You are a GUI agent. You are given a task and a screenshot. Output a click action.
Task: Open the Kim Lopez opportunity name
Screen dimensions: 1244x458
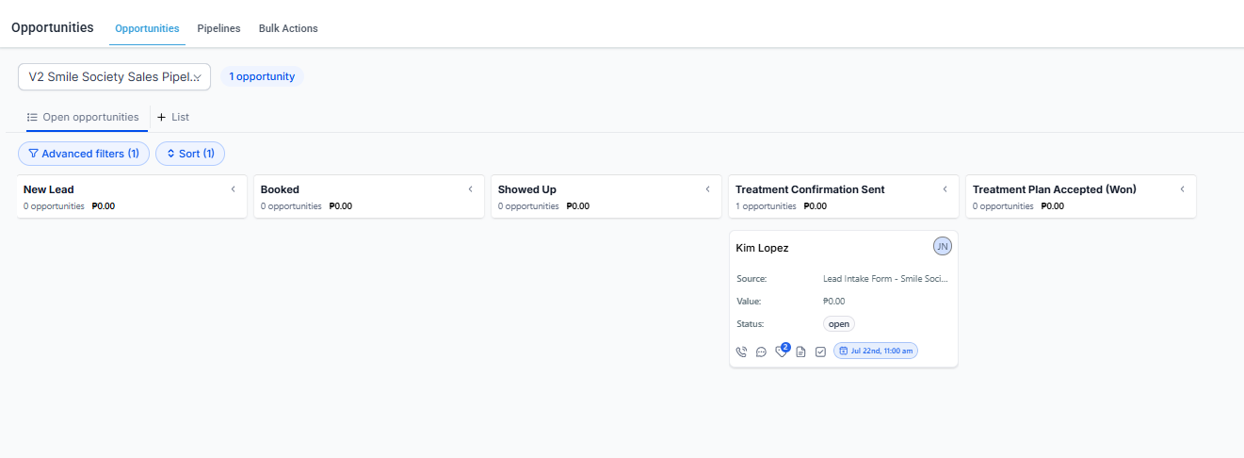[762, 248]
